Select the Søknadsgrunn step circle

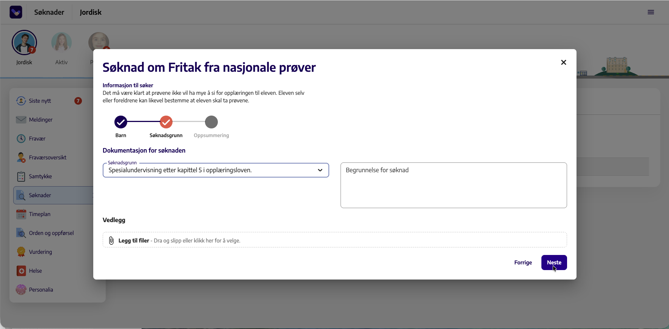[x=166, y=122]
